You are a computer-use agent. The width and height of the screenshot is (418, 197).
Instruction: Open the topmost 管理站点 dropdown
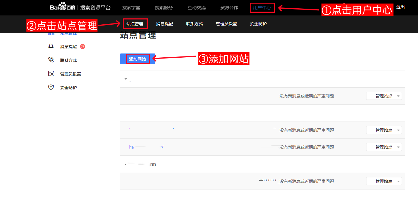click(x=384, y=96)
